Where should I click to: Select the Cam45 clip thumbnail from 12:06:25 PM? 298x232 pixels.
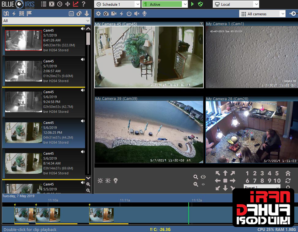24,132
